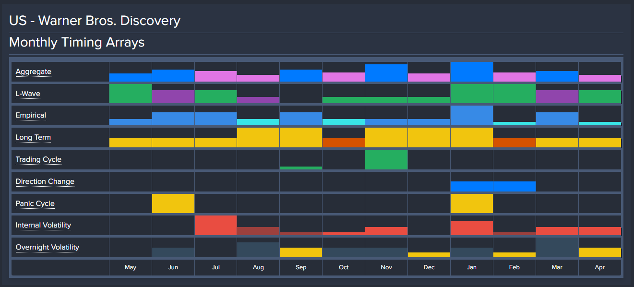Select the Oct month label
The width and height of the screenshot is (634, 287).
click(344, 267)
